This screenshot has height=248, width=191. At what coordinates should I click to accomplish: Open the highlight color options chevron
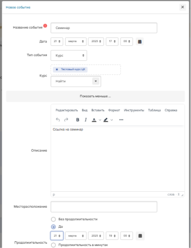click(111, 120)
